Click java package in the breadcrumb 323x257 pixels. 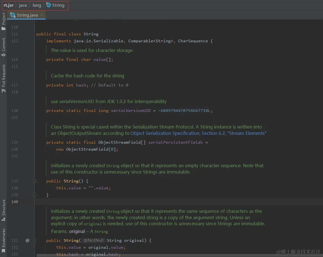point(23,5)
